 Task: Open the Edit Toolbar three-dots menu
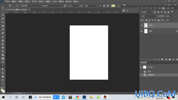click(3, 84)
